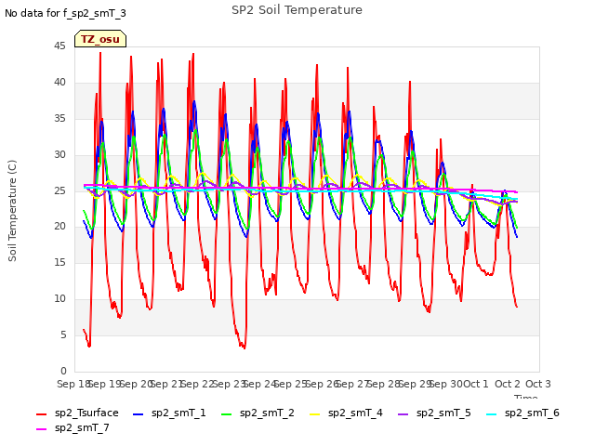Click the 10 y-axis tick label
Image resolution: width=595 pixels, height=446 pixels.
59,298
